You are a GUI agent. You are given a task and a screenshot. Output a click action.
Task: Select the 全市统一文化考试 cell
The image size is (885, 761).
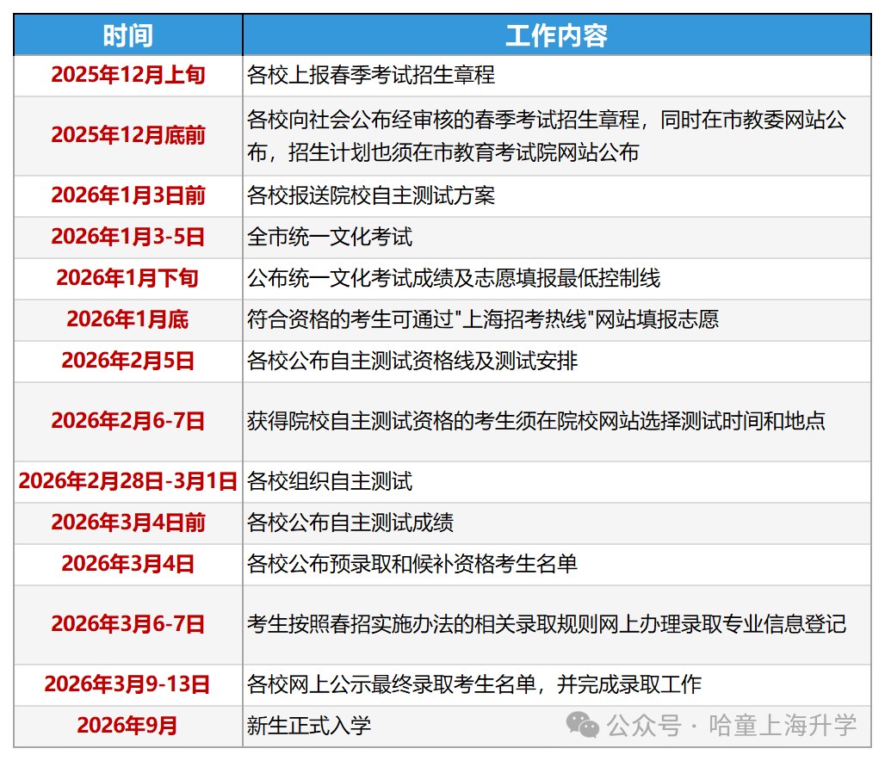tap(330, 238)
